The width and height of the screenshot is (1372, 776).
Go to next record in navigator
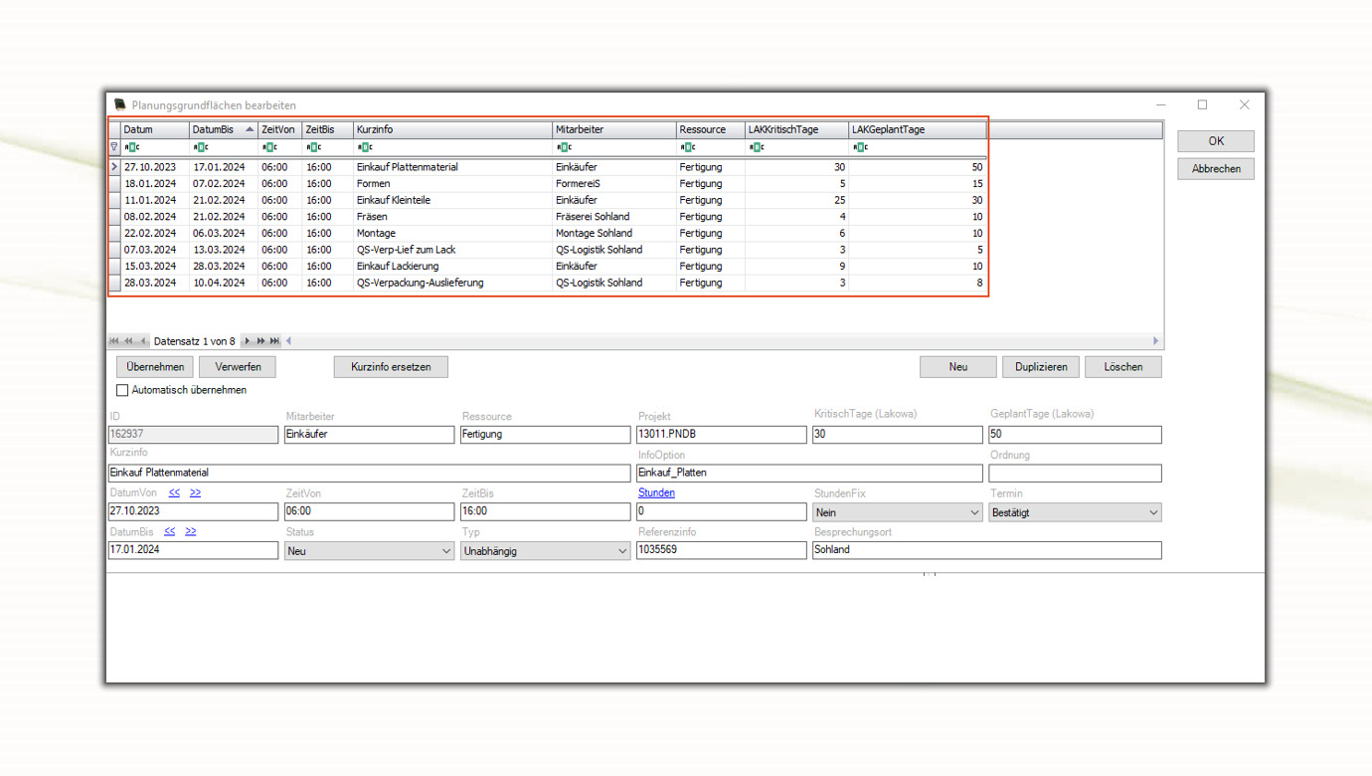(x=248, y=341)
